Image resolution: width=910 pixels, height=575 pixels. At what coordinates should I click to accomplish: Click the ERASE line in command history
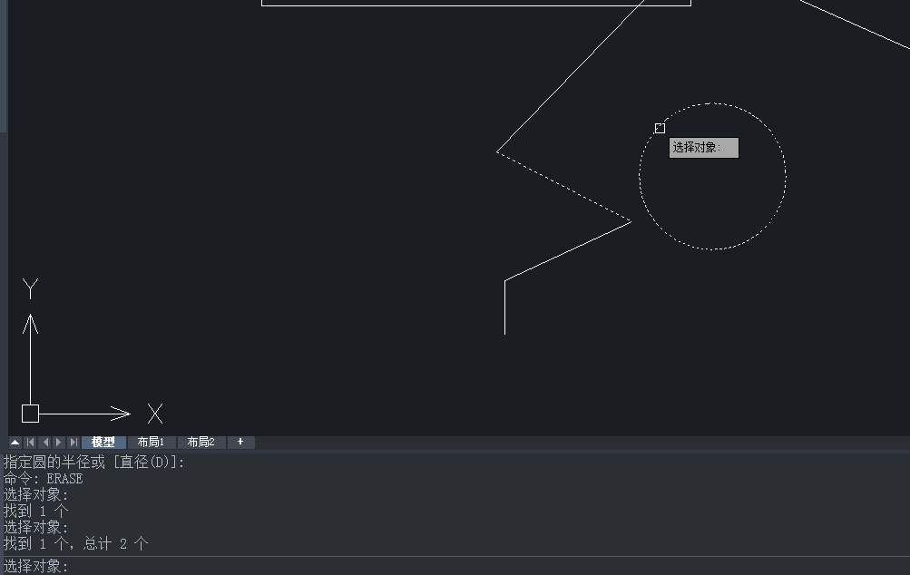pyautogui.click(x=44, y=479)
